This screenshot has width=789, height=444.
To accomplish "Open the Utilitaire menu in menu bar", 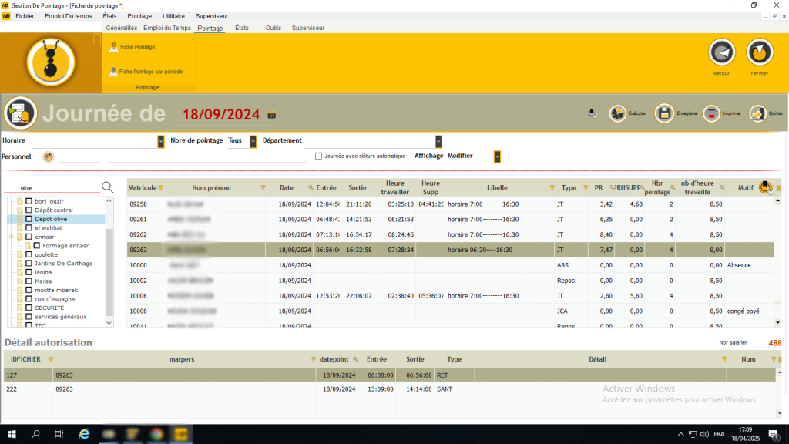I will click(x=173, y=15).
